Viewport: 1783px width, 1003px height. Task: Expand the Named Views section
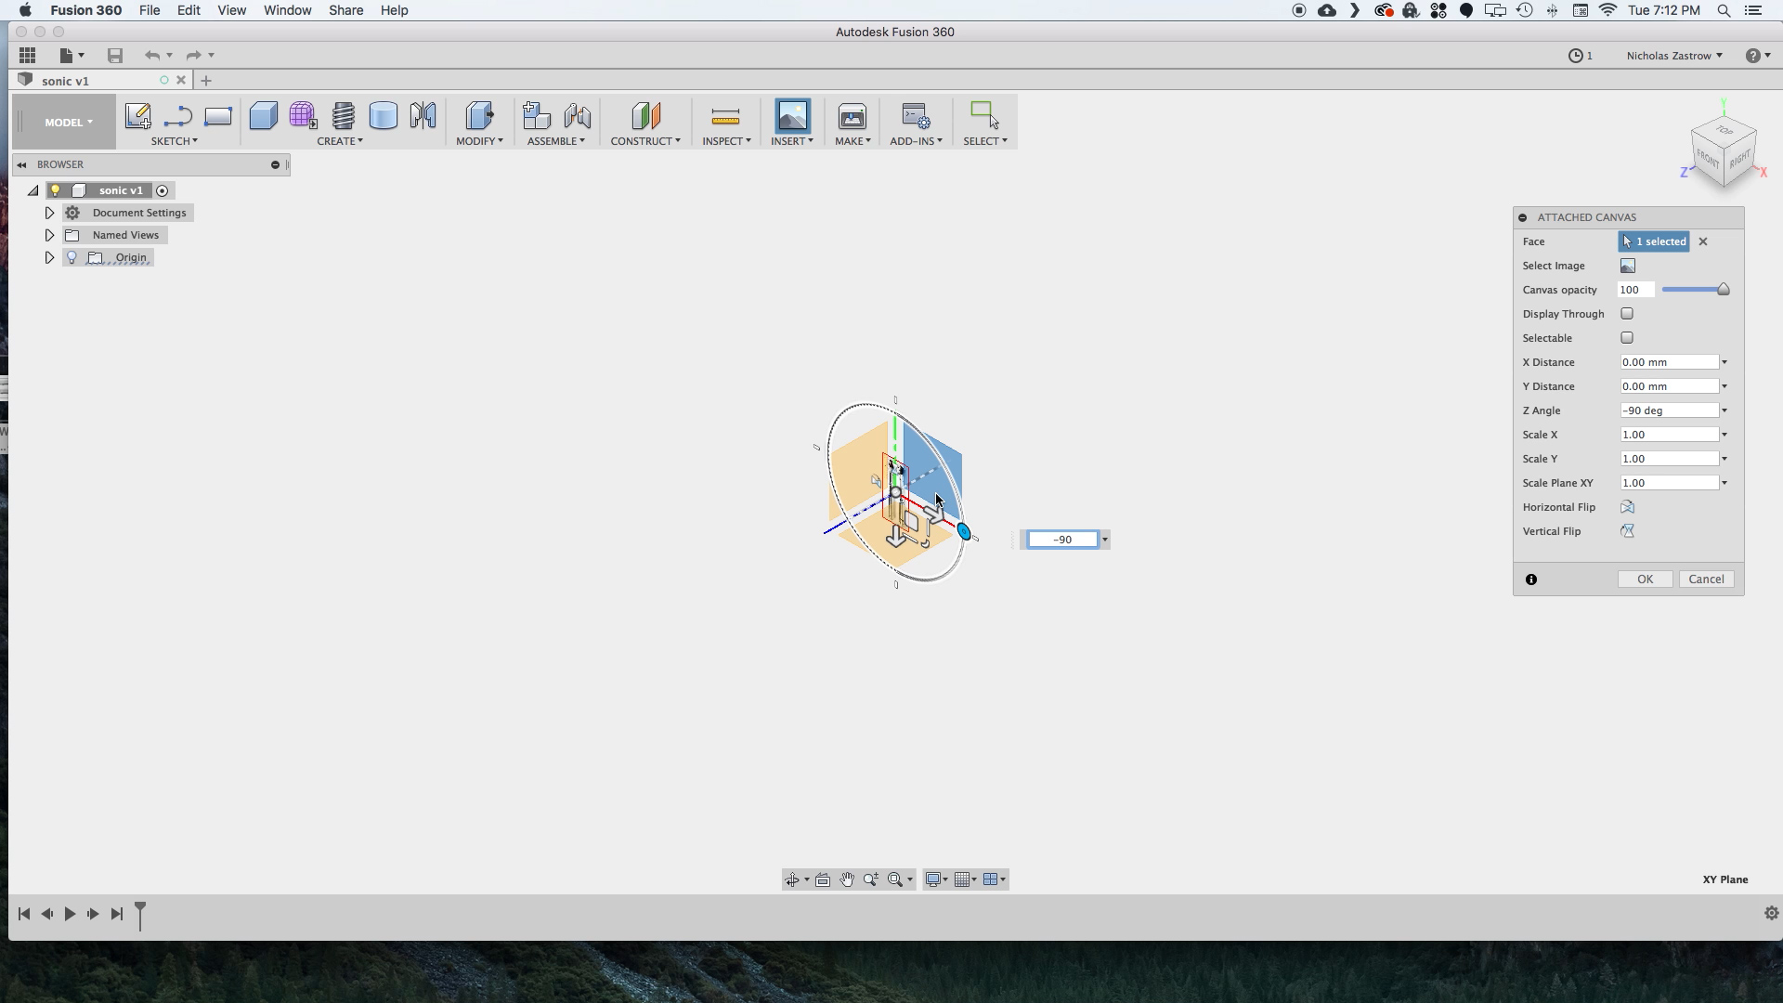pyautogui.click(x=49, y=234)
